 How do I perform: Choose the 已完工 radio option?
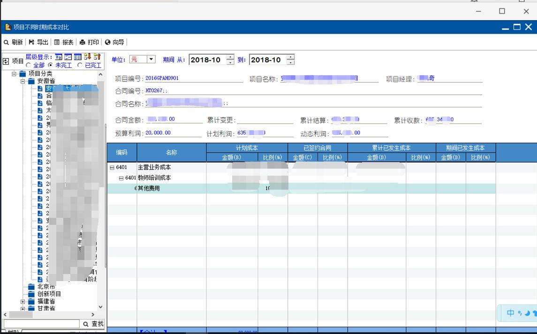tap(80, 65)
